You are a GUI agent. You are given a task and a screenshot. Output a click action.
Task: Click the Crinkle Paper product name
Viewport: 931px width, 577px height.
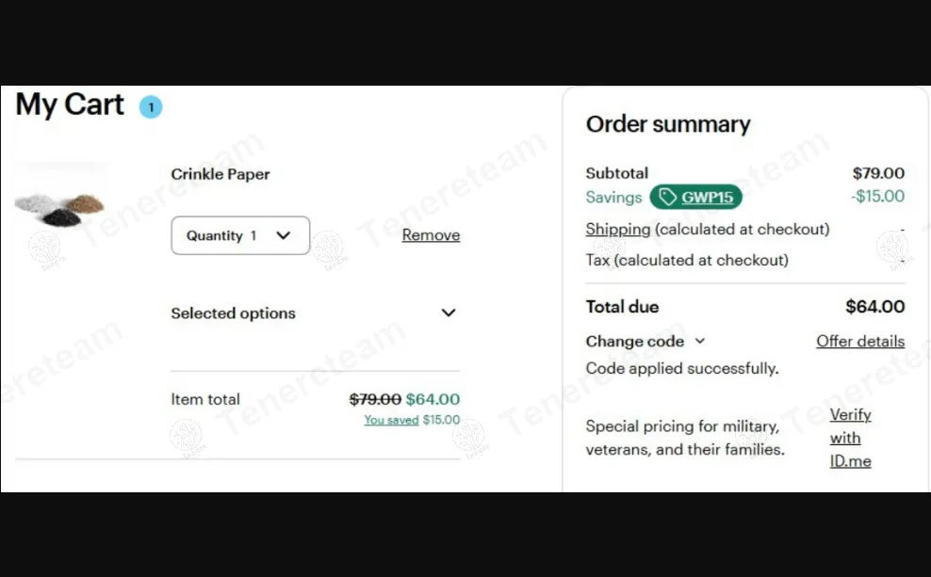click(220, 174)
